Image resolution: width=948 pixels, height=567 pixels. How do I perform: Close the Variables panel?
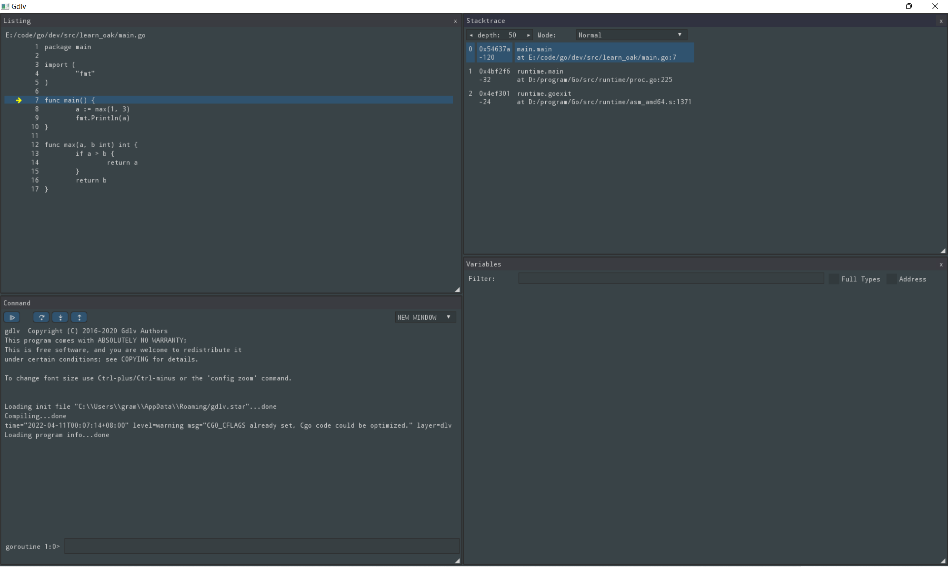click(941, 264)
